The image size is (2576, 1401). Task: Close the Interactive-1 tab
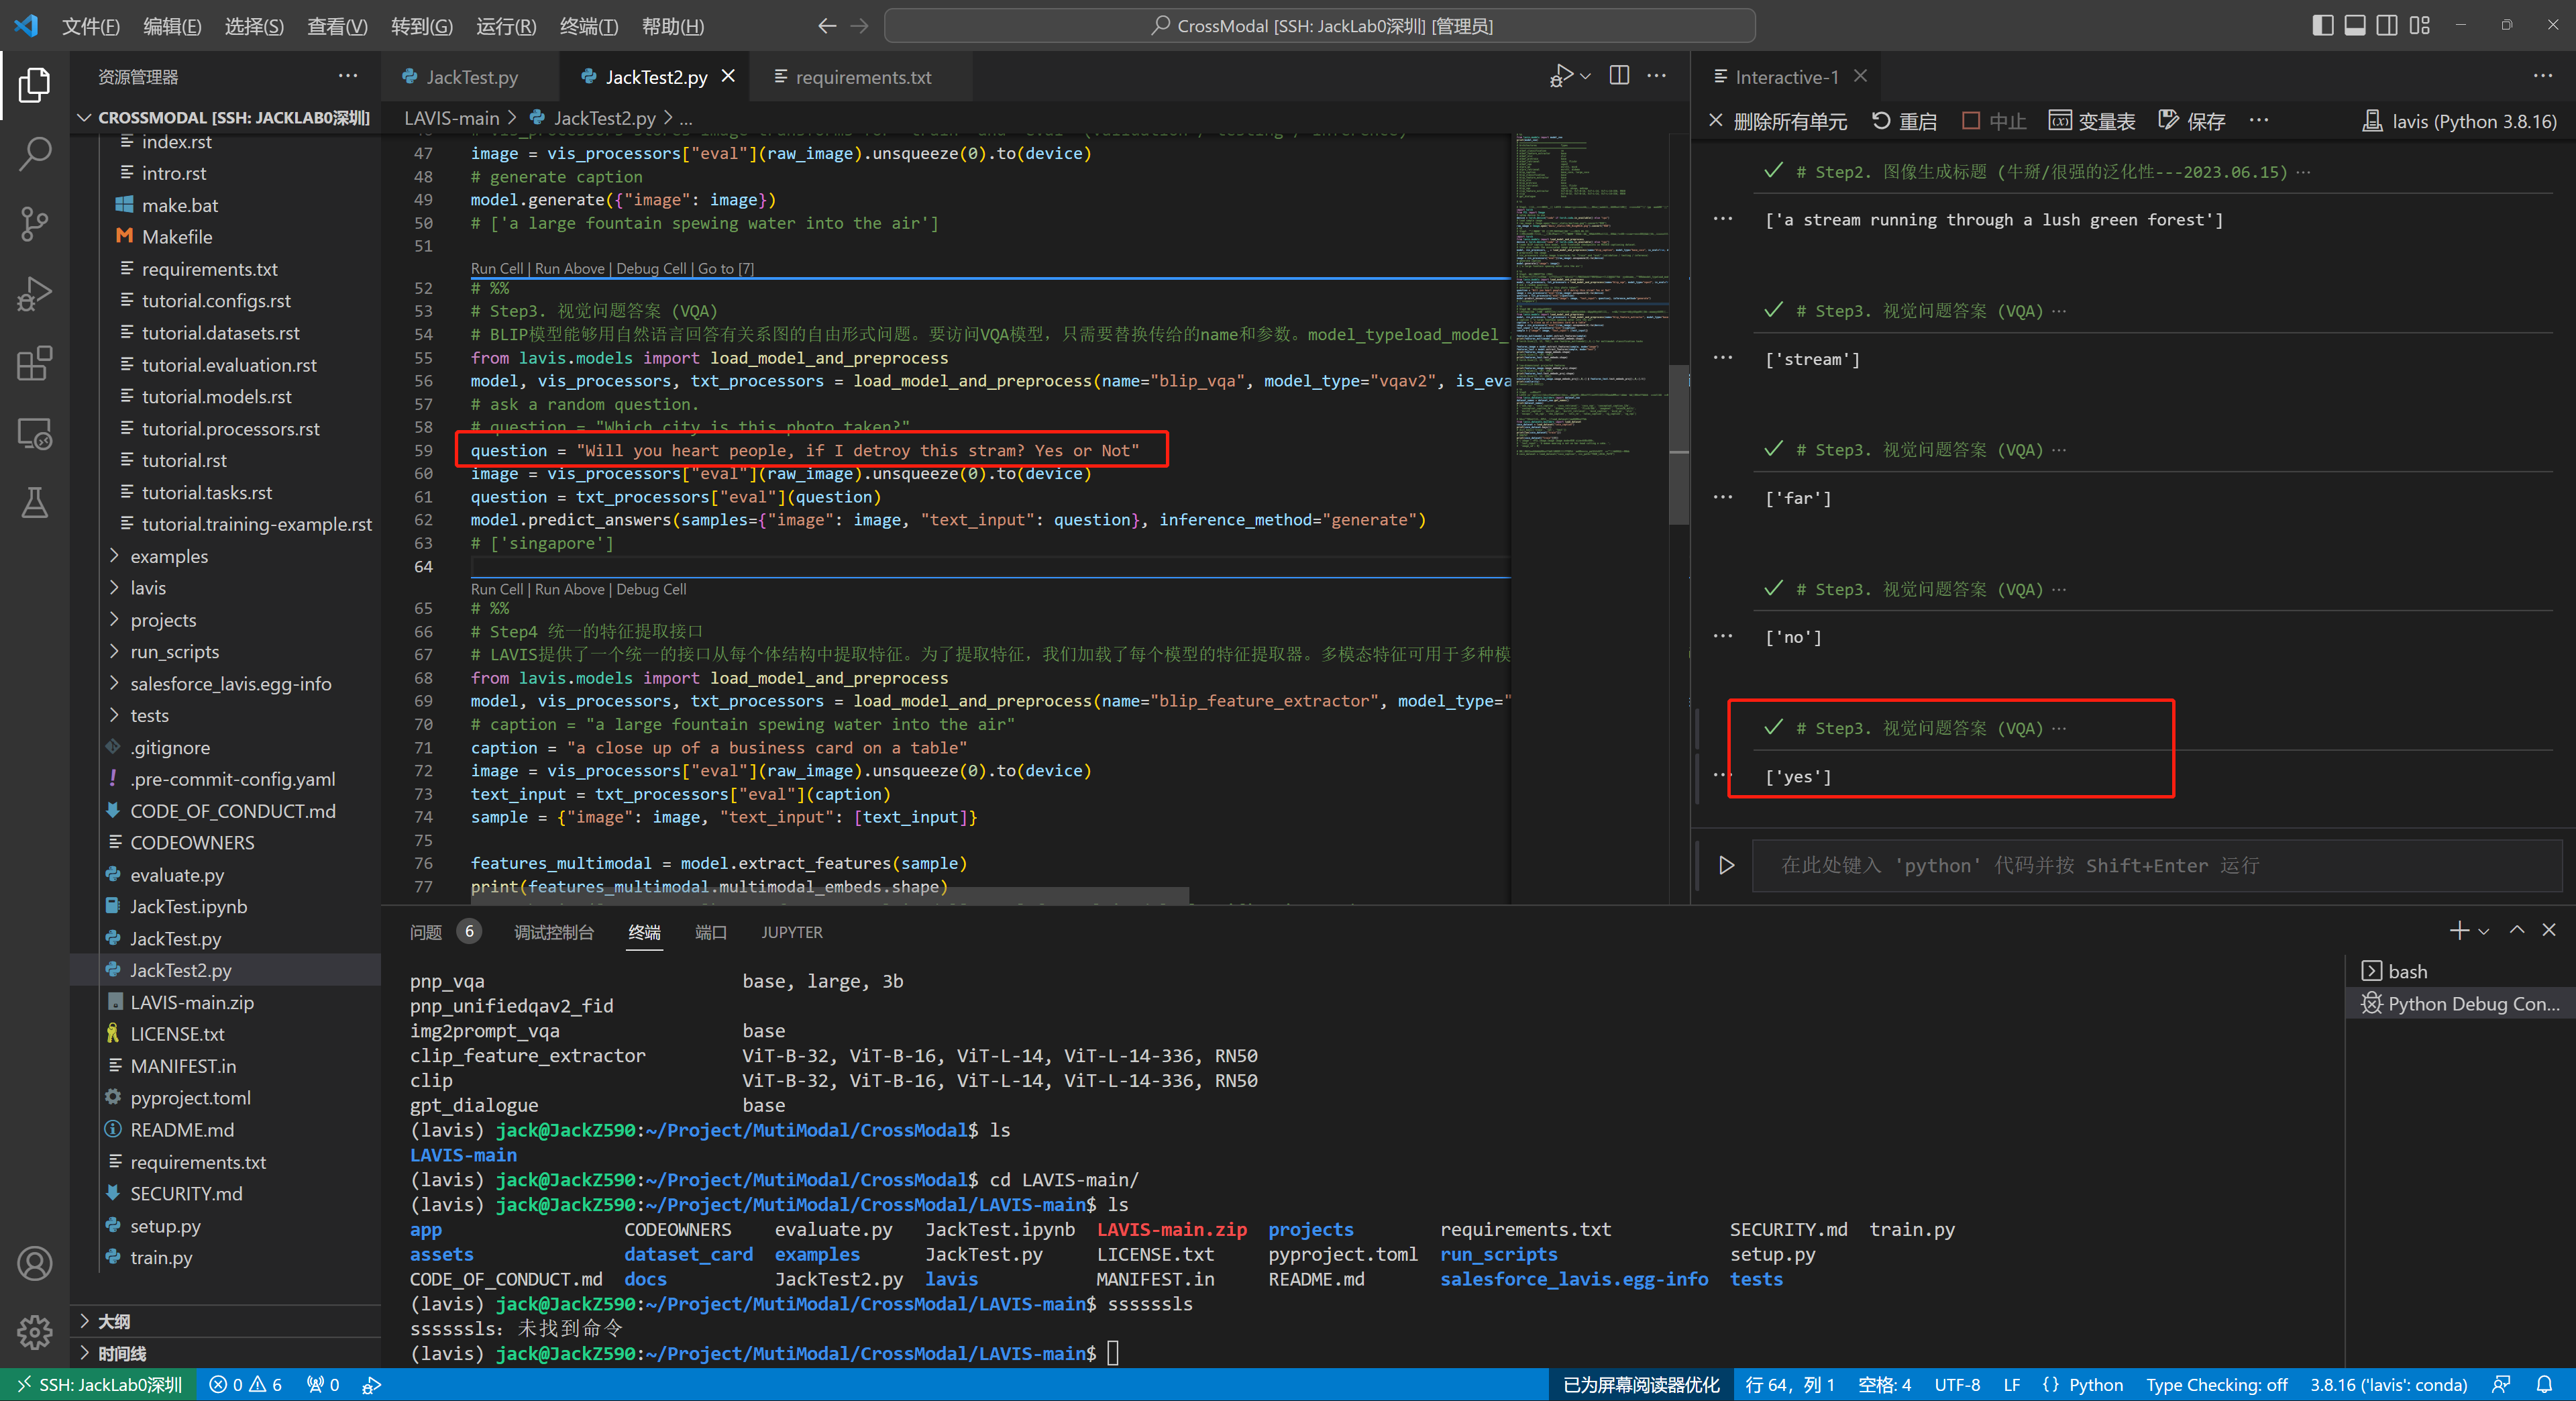[1860, 76]
